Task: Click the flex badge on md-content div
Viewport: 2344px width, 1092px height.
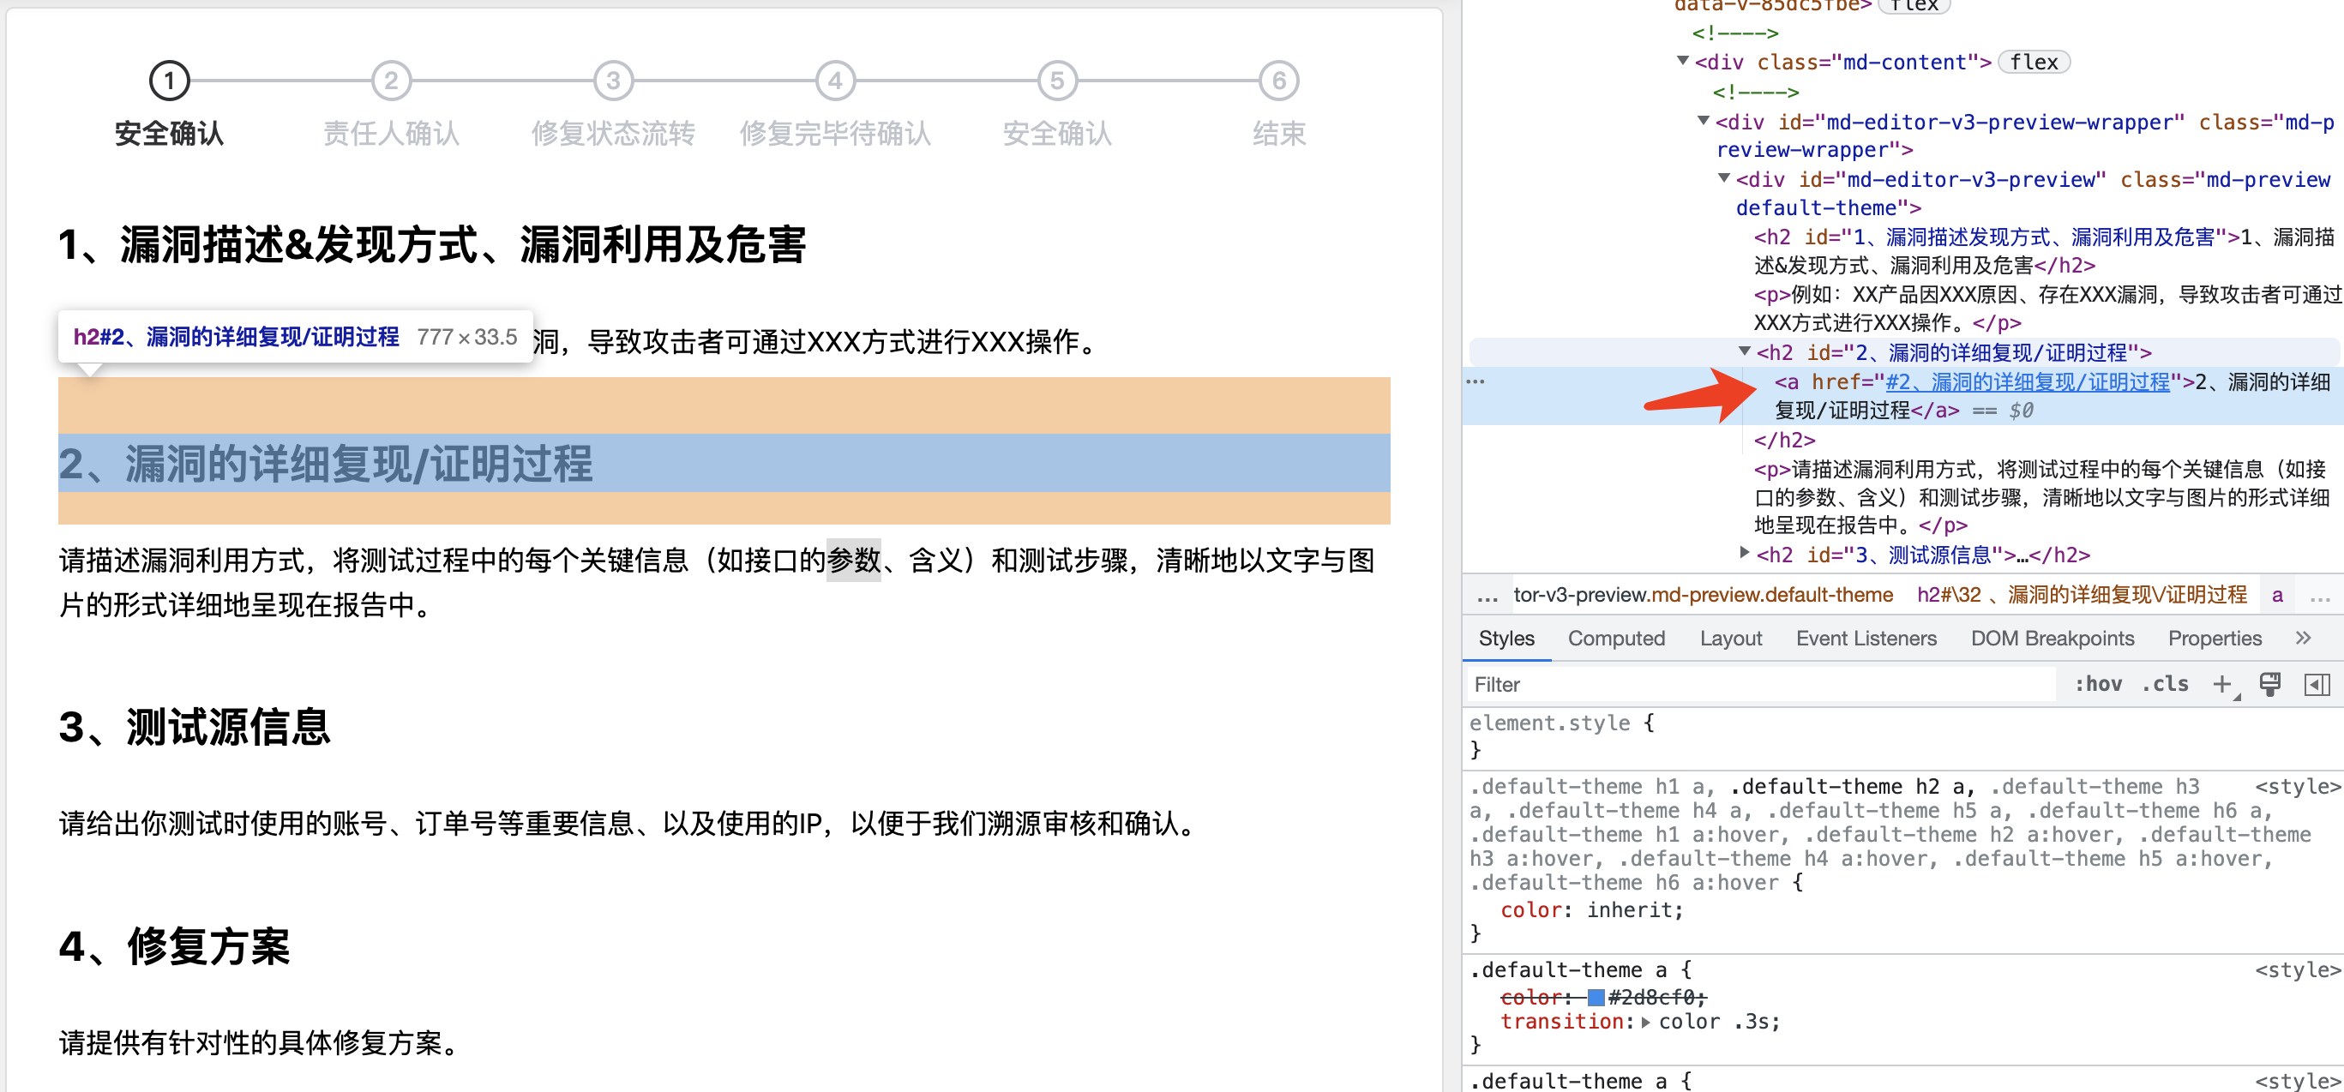Action: pyautogui.click(x=2034, y=62)
